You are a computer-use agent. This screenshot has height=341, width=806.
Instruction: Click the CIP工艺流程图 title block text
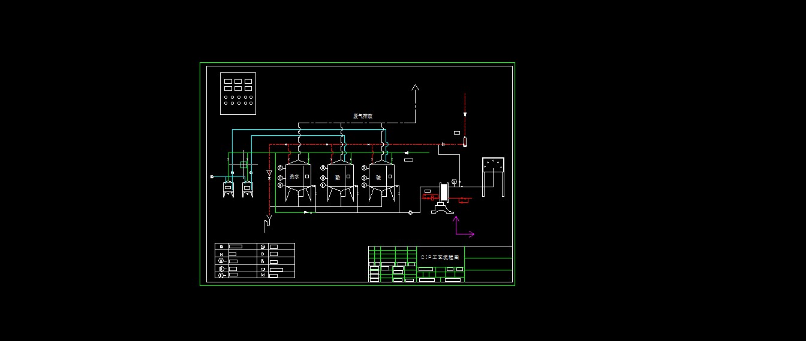(441, 257)
